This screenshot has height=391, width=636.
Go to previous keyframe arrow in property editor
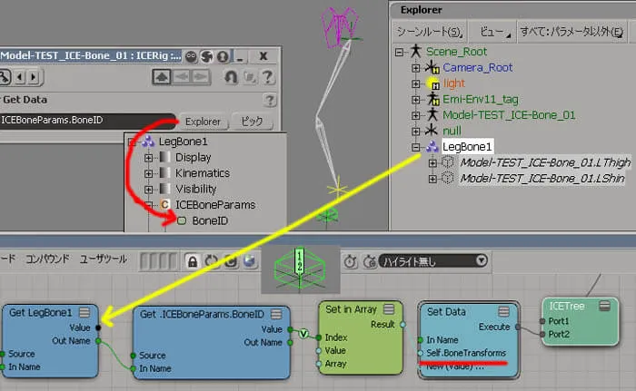[x=20, y=76]
